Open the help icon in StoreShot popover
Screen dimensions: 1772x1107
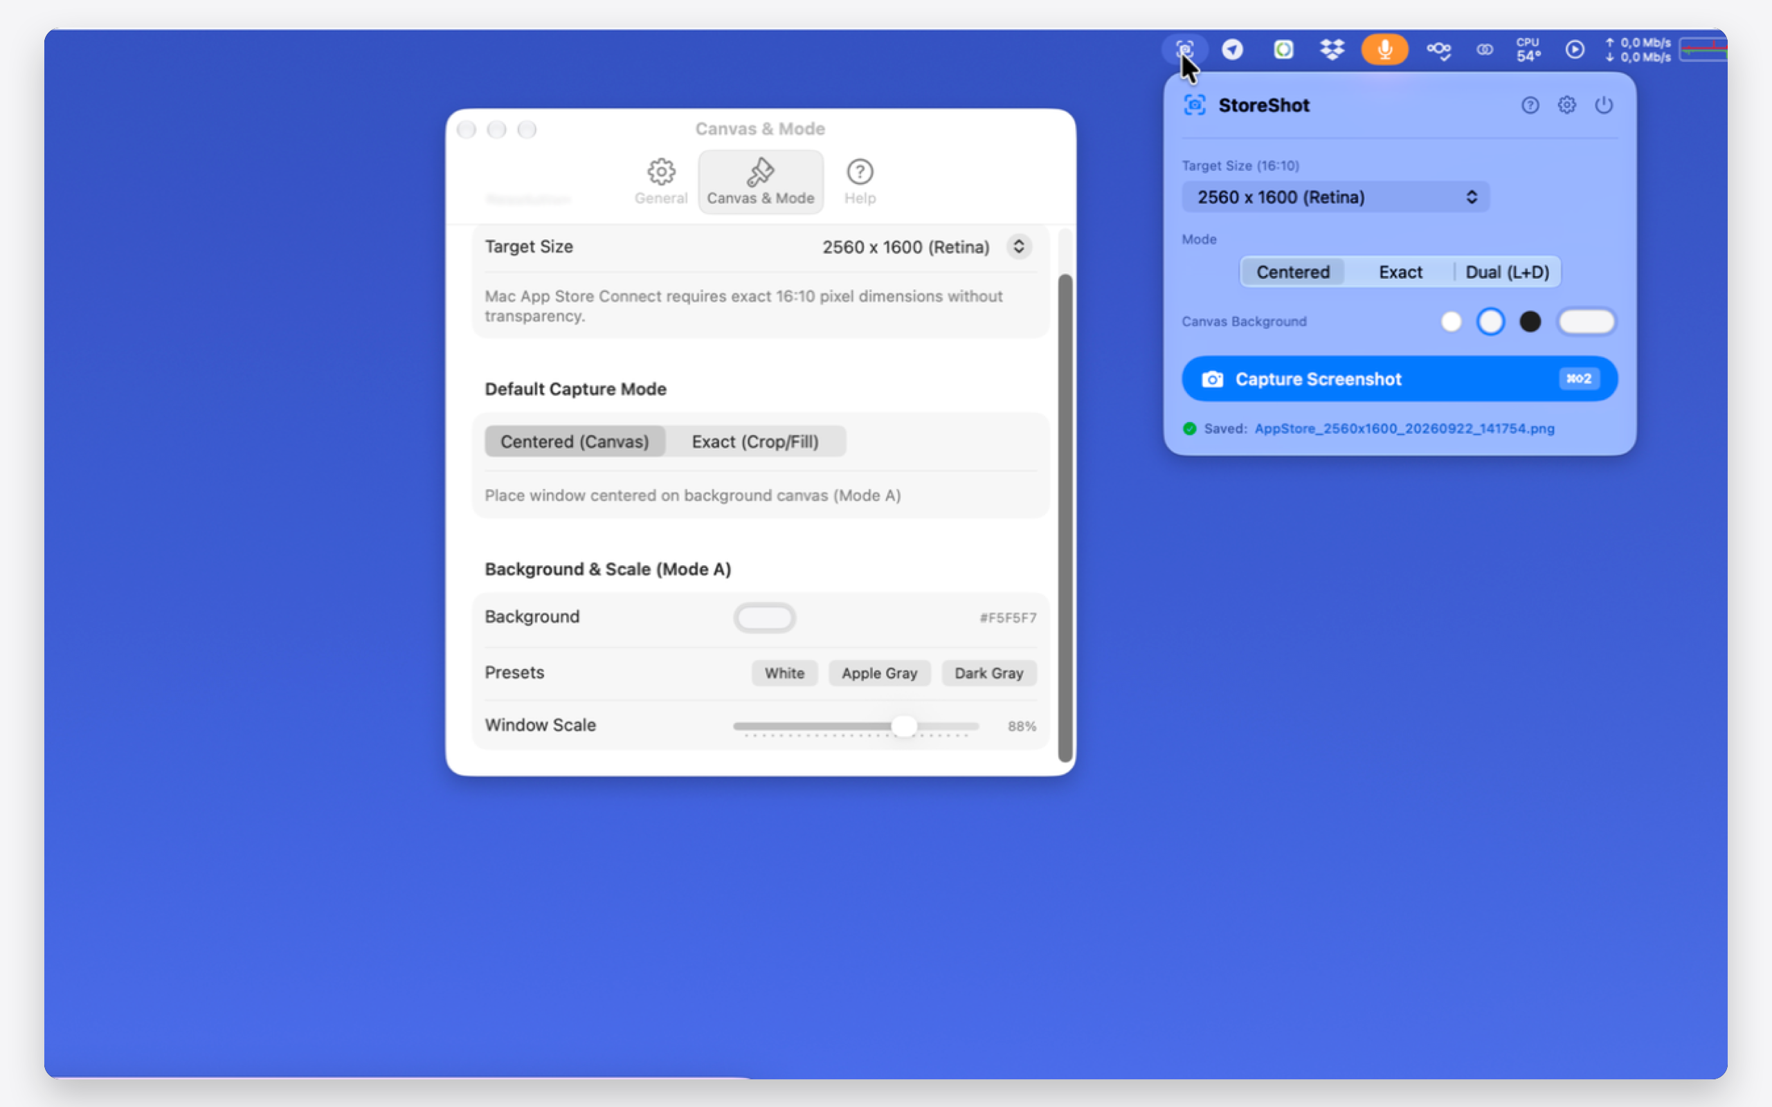point(1530,104)
